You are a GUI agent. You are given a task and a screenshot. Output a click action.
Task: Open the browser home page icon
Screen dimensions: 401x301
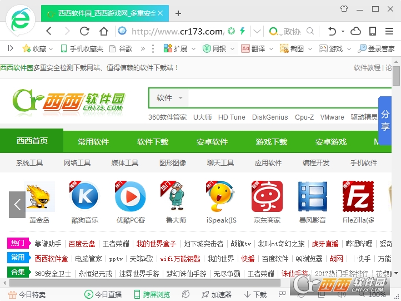pyautogui.click(x=103, y=31)
